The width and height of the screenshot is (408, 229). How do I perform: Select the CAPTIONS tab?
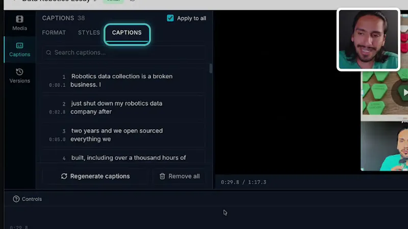coord(126,33)
